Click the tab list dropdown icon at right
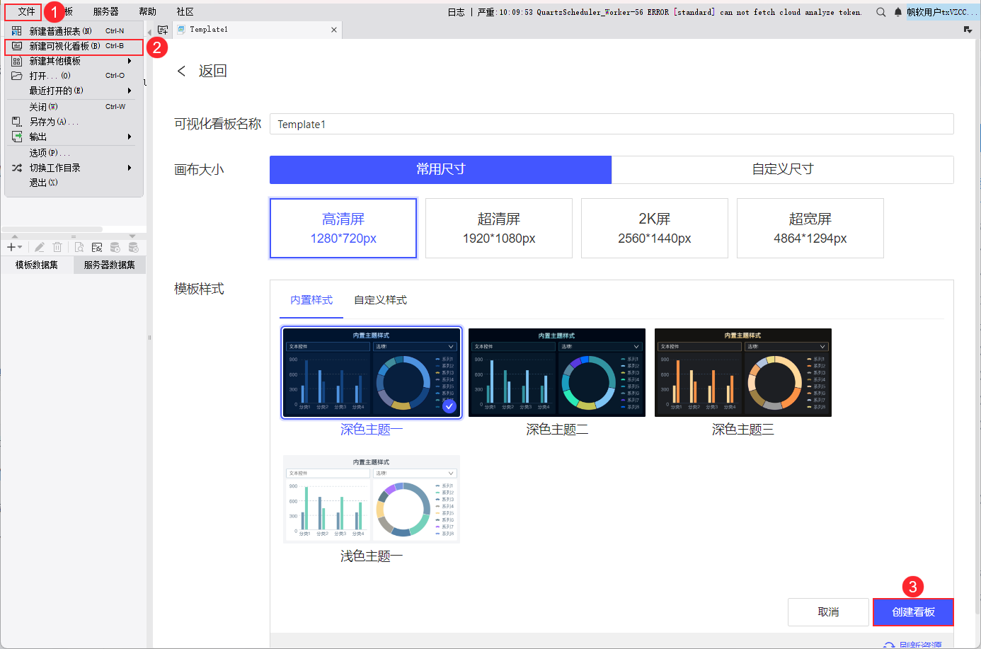 968,30
